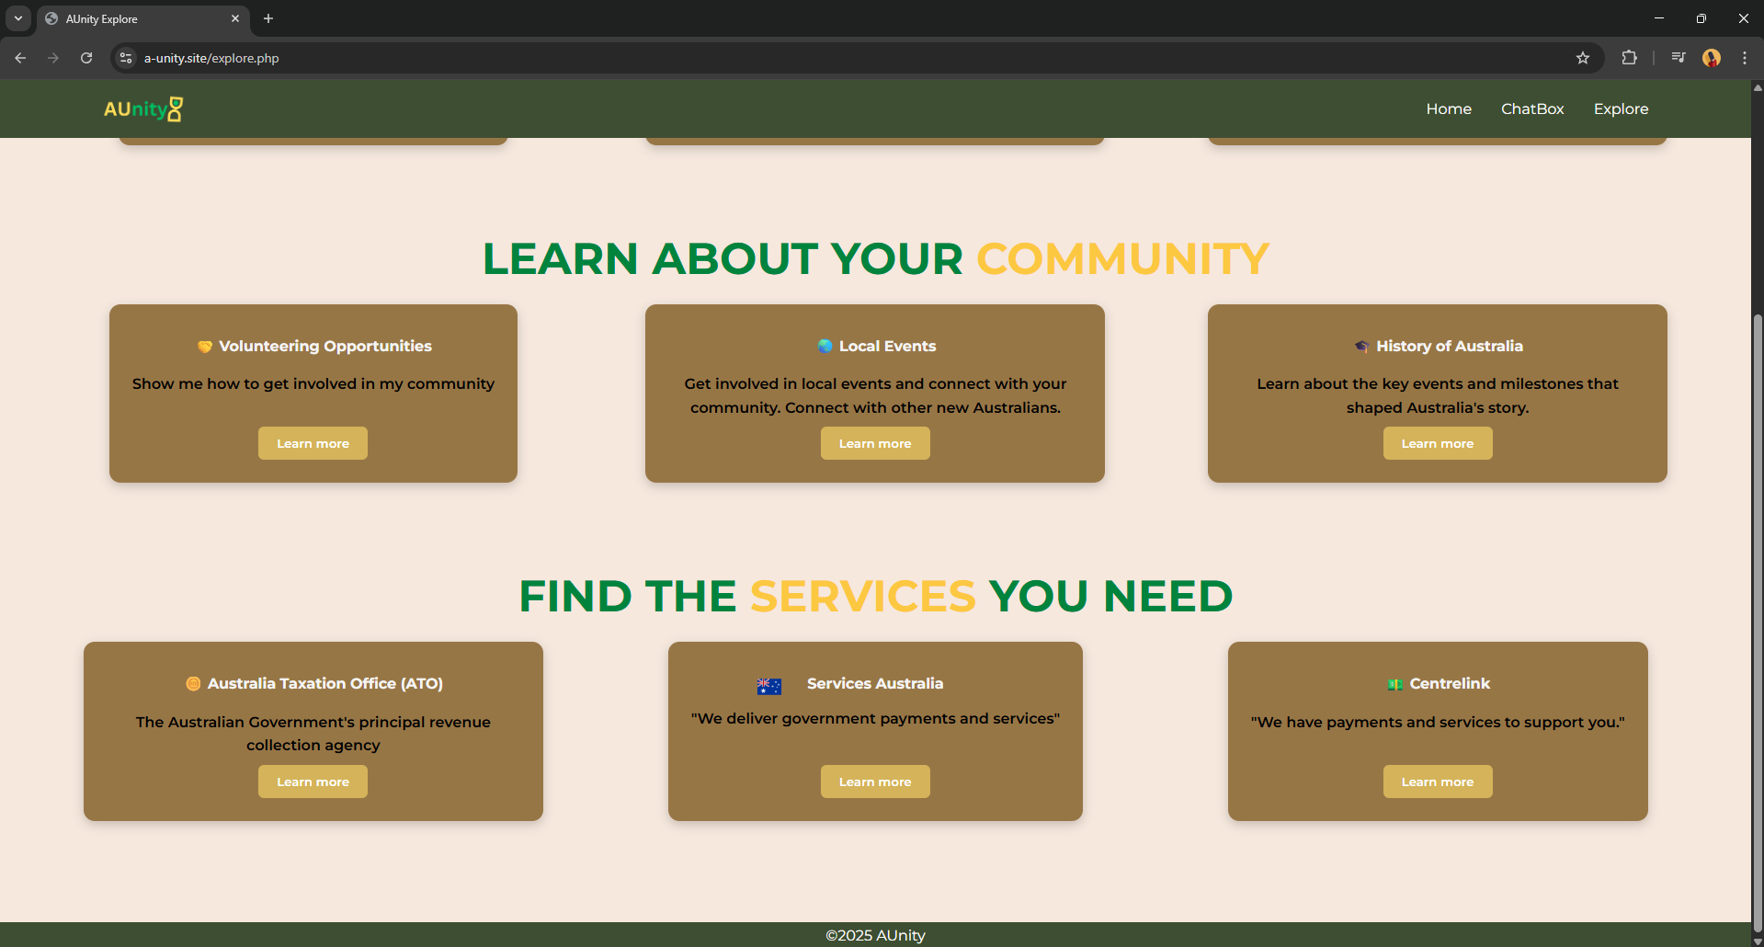Open the browser extensions icon
Screen dimensions: 1764x947
1629,58
